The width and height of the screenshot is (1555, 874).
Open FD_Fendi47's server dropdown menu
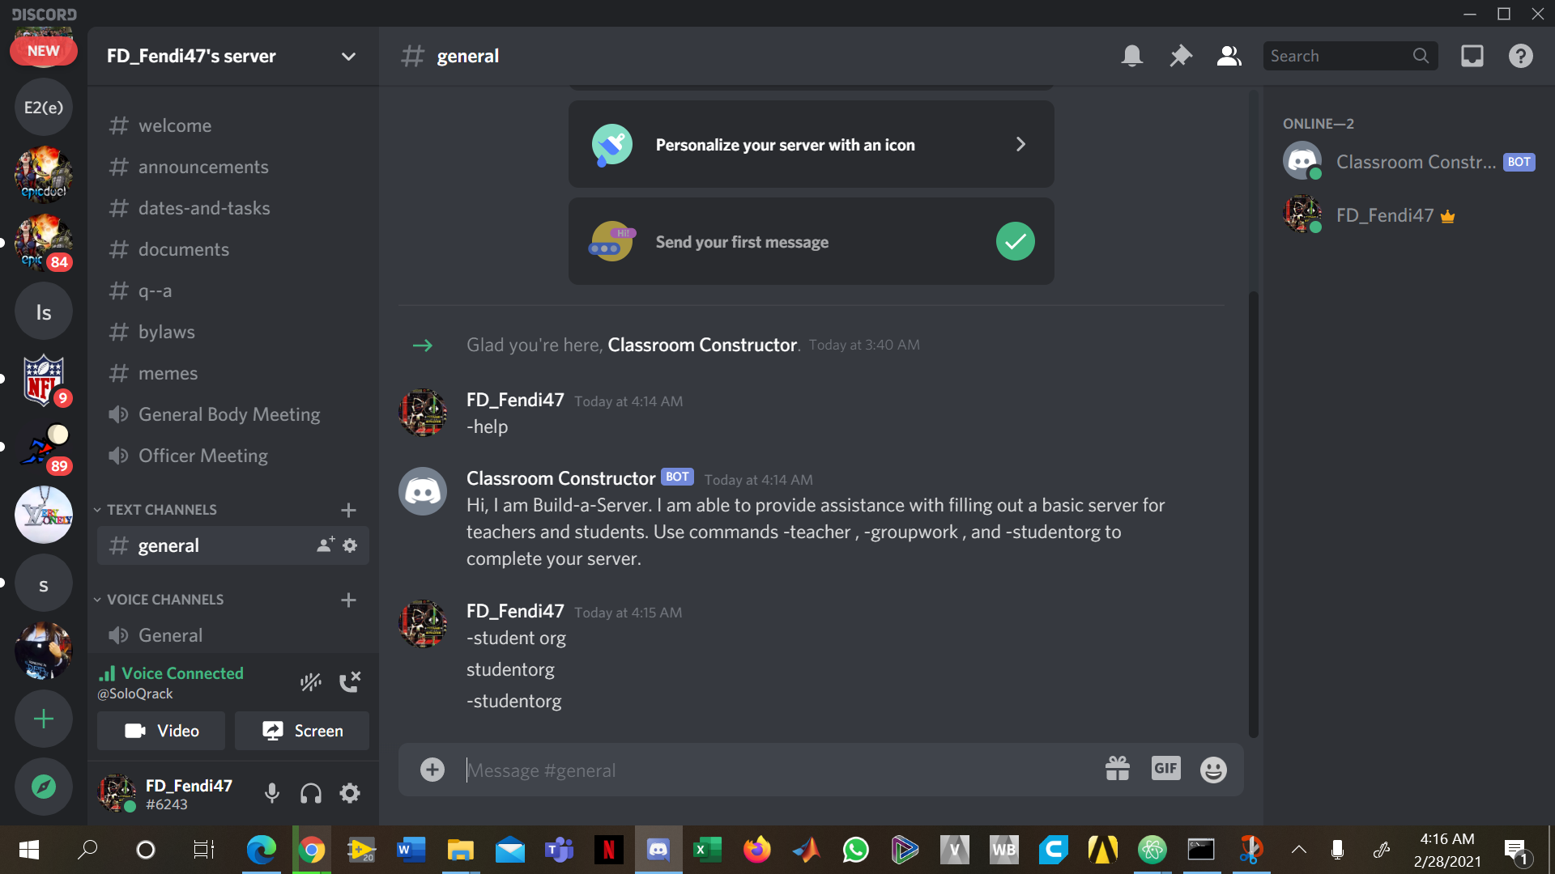(x=348, y=57)
